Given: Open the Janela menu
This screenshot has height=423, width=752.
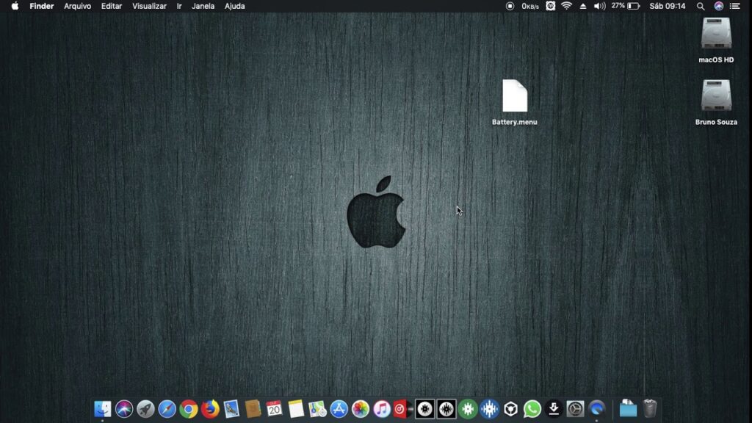Looking at the screenshot, I should coord(203,6).
